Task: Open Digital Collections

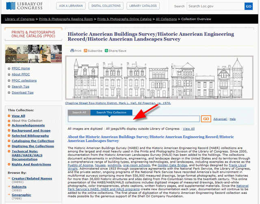Action: tap(106, 6)
